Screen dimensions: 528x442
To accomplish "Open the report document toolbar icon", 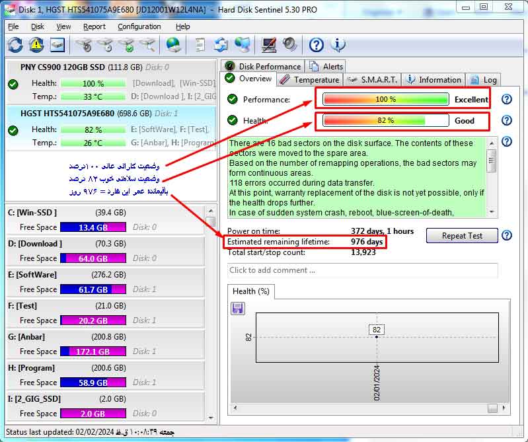I will (200, 45).
